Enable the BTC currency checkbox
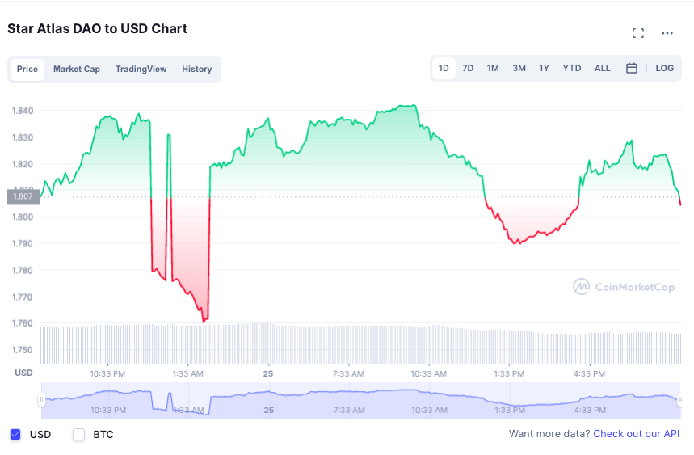694x455 pixels. click(79, 434)
